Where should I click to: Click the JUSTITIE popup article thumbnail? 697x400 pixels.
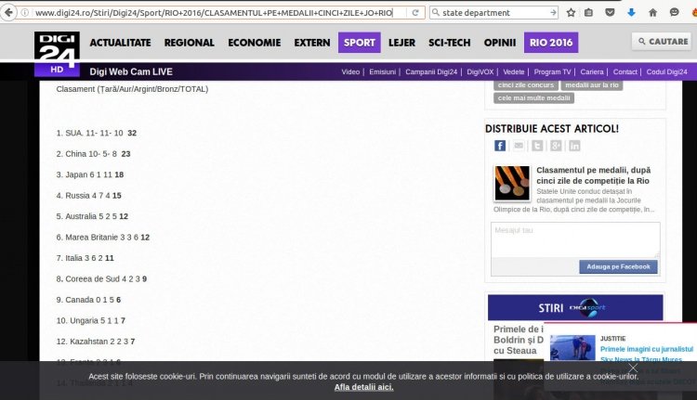pyautogui.click(x=572, y=348)
